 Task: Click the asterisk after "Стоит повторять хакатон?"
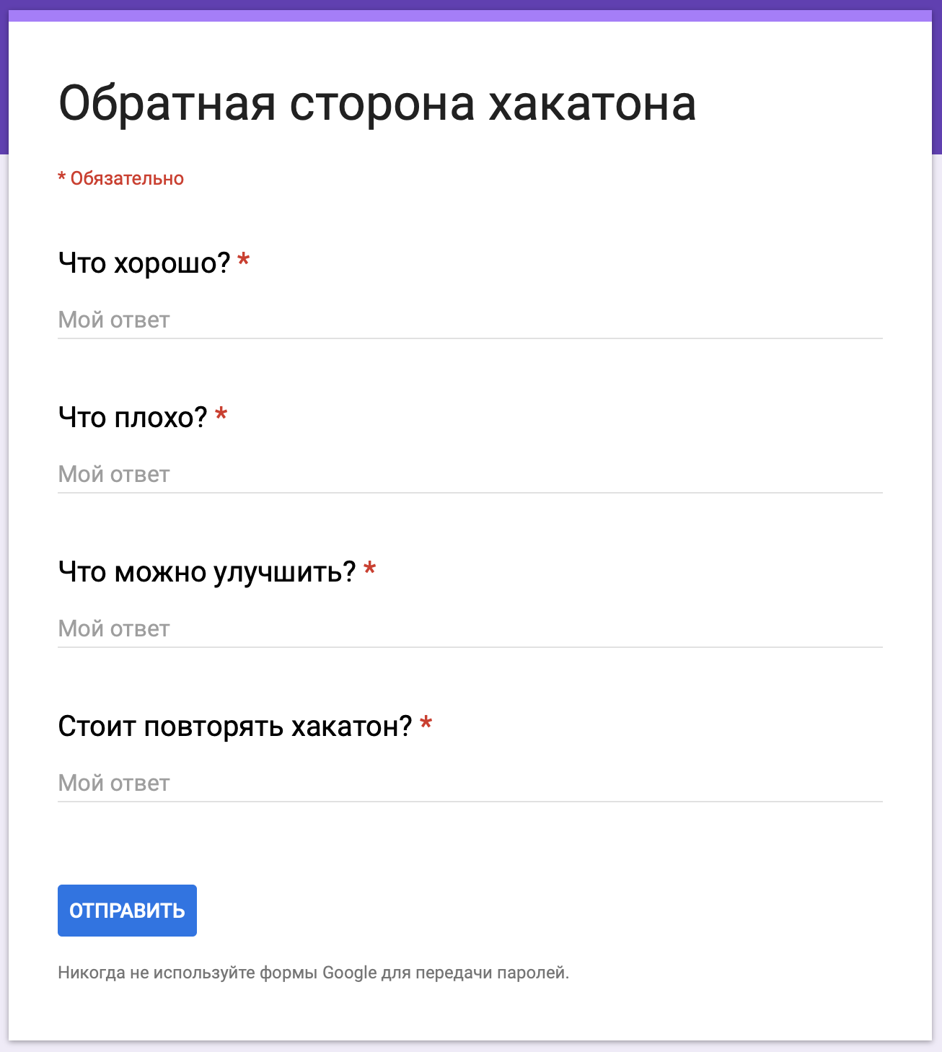(426, 724)
